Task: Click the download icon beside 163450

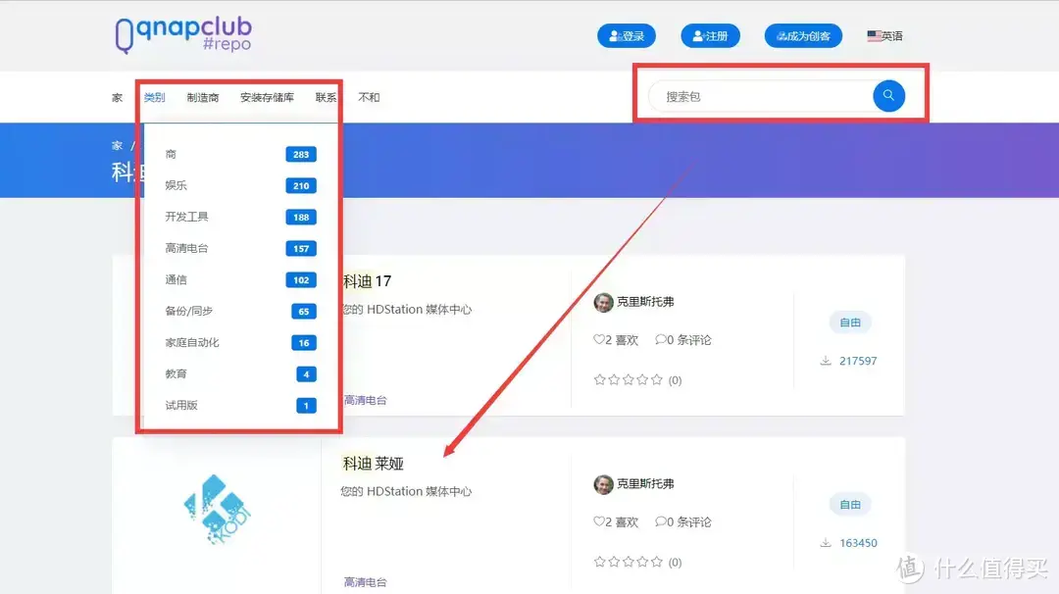Action: (x=825, y=542)
